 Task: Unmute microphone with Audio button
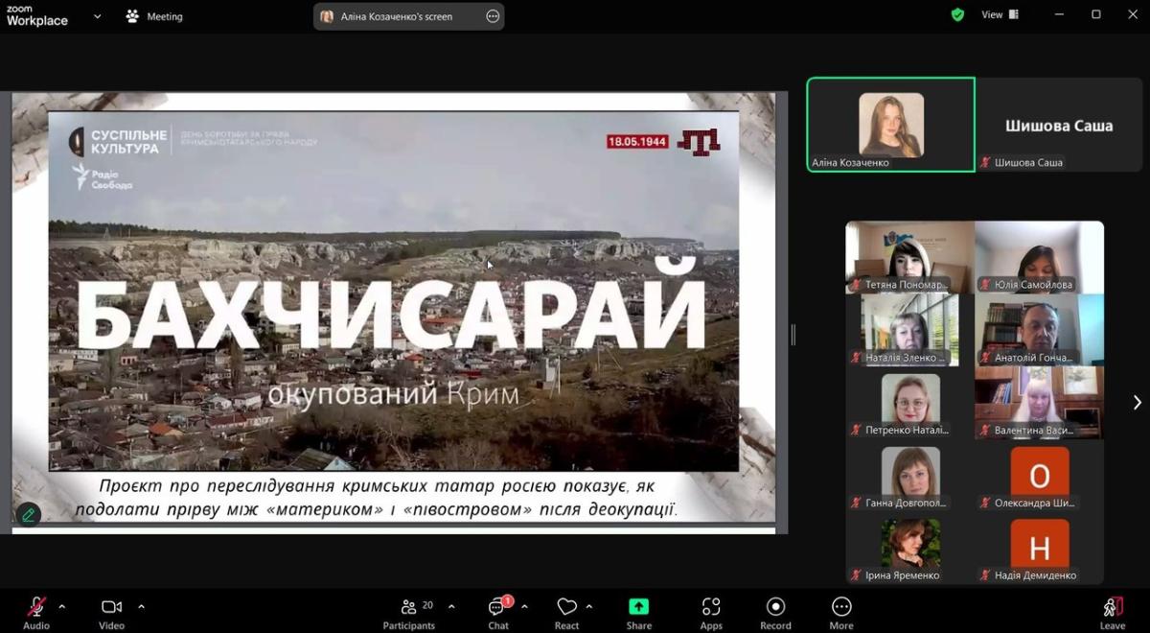36,611
